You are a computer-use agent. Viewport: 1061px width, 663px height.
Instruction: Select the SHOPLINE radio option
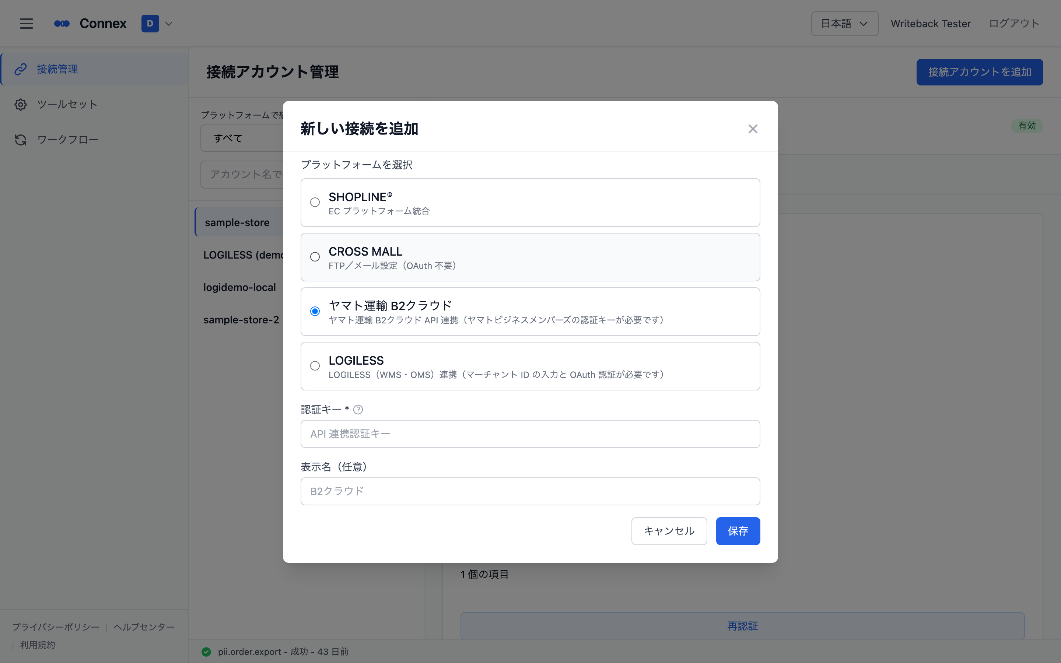tap(315, 202)
